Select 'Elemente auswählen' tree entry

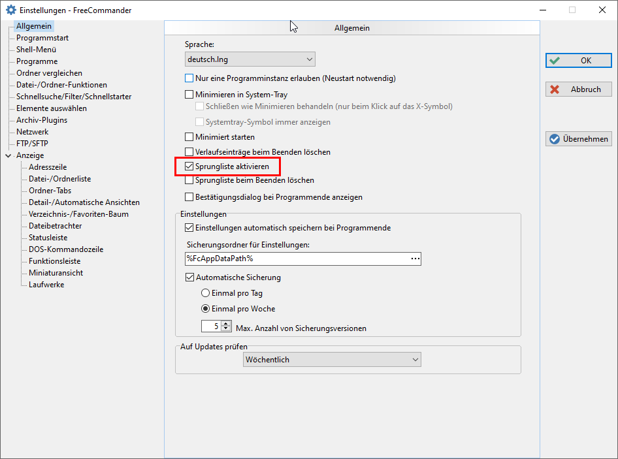51,108
